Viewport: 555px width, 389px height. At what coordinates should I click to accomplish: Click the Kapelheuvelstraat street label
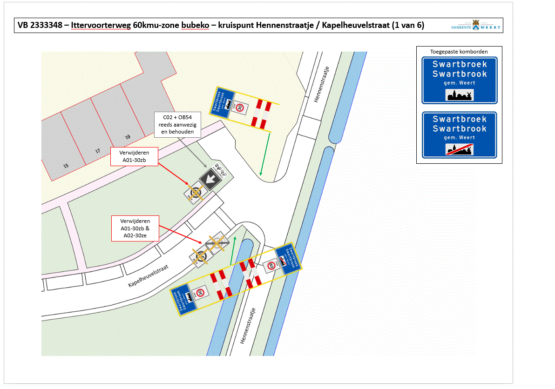148,276
